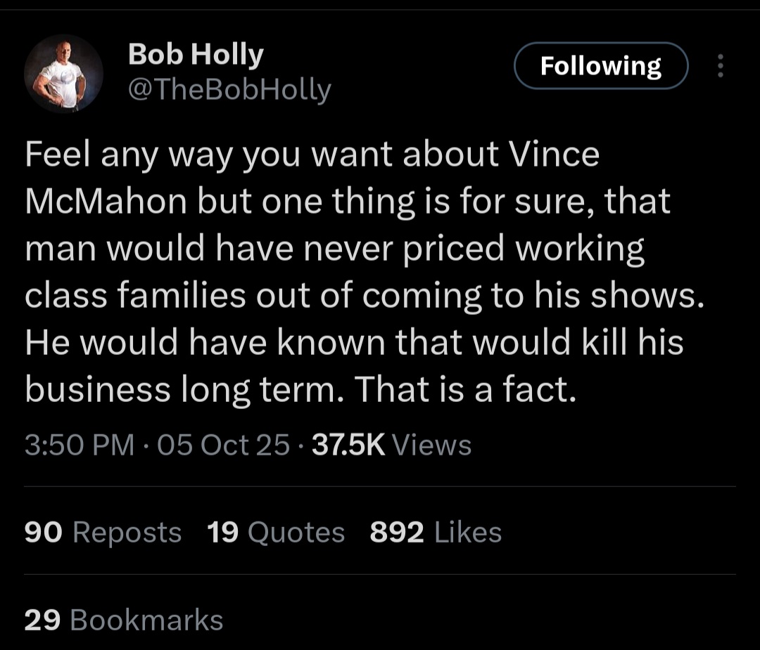Click the "That is a fact." sentence
Screen dimensions: 760x650
465,389
